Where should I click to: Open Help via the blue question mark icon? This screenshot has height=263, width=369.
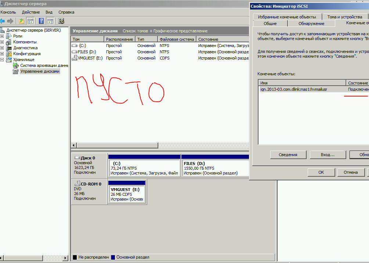pos(41,21)
